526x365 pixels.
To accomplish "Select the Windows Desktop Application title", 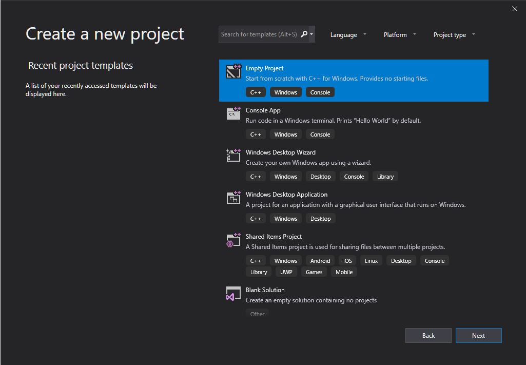I will pos(286,194).
